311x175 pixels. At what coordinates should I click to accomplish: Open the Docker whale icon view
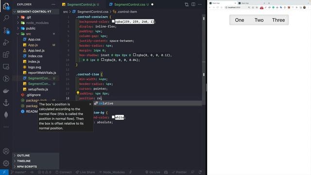6,91
